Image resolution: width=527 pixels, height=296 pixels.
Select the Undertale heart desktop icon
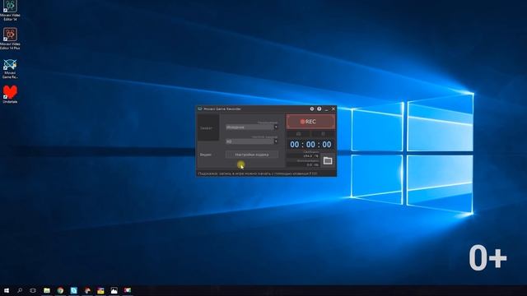[10, 95]
